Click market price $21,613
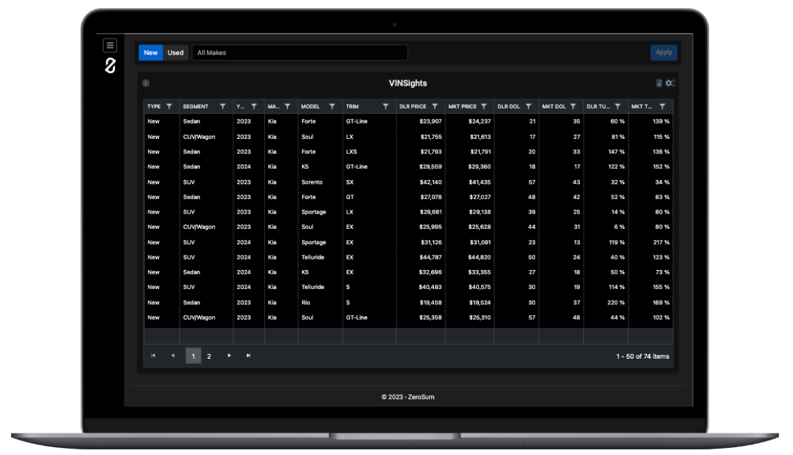The height and width of the screenshot is (455, 793). coord(480,137)
